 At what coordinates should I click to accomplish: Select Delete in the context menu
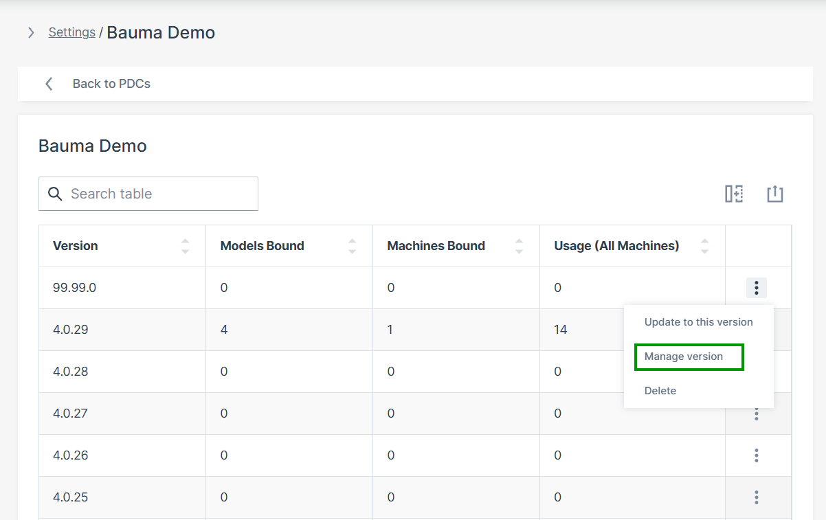[660, 391]
